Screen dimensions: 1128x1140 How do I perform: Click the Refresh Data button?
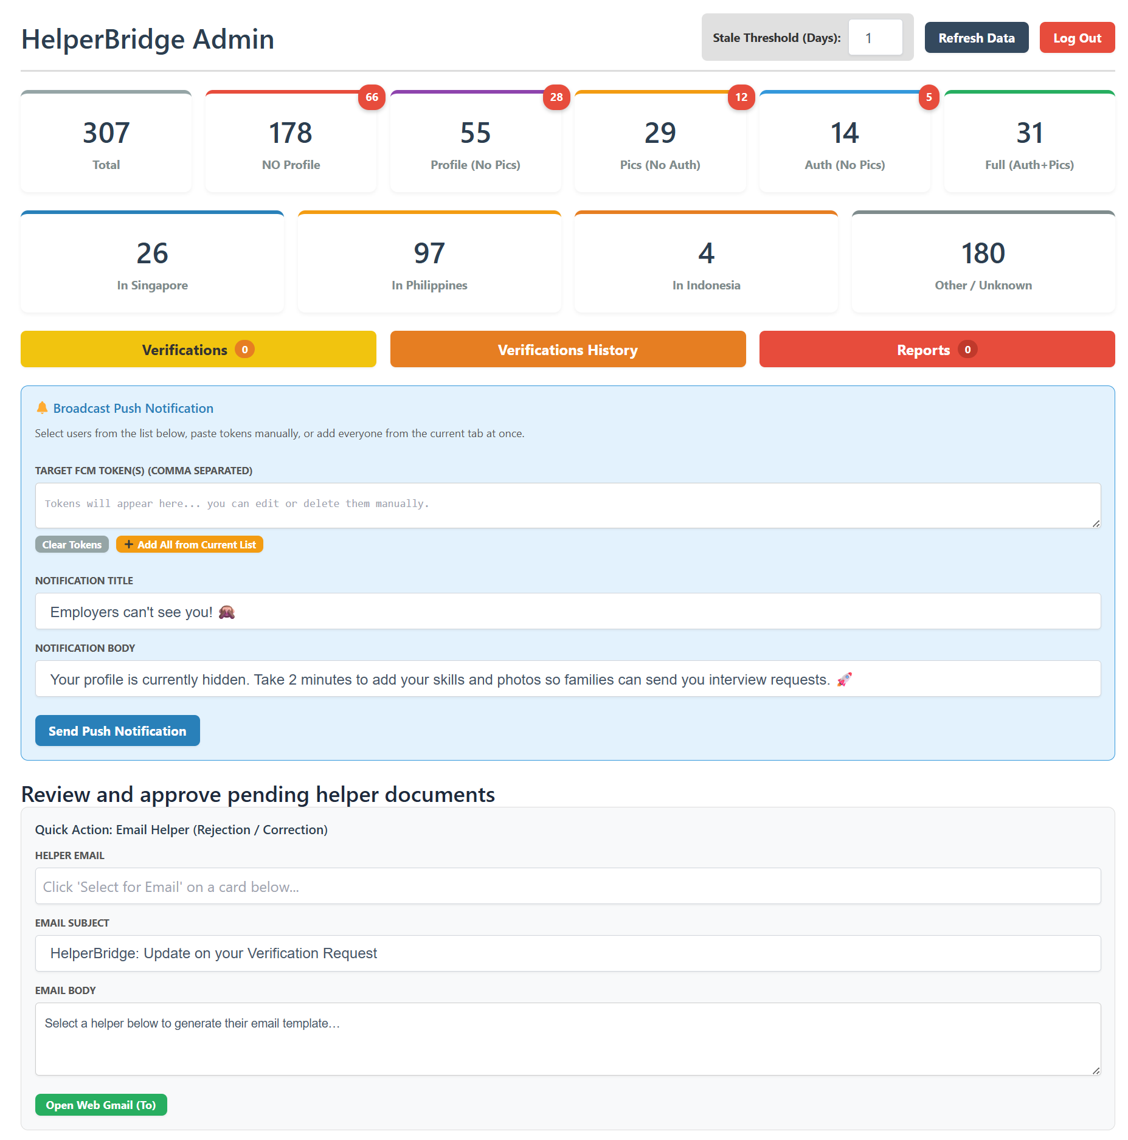pyautogui.click(x=976, y=38)
